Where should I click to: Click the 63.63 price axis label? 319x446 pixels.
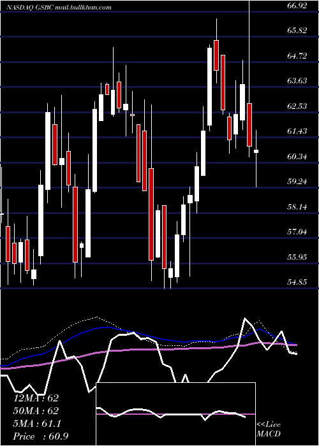(297, 81)
